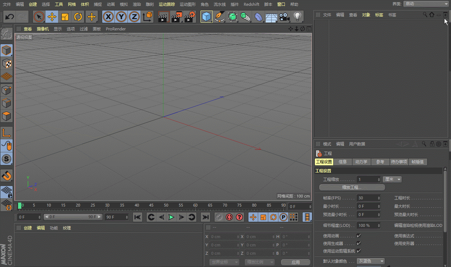Uncheck the 使用生成器 checkbox
Screen dimensions: 451x267
tap(359, 243)
